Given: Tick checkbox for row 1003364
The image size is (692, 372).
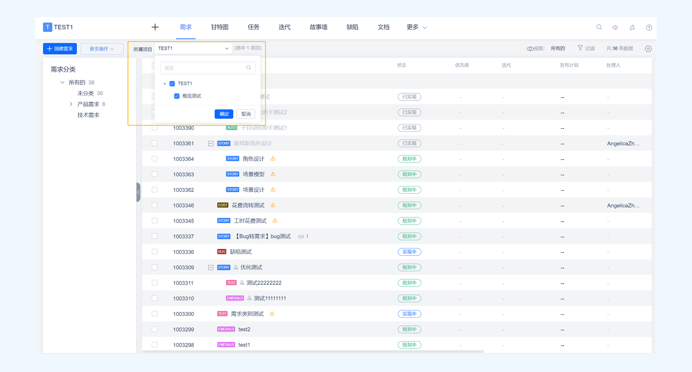Looking at the screenshot, I should (154, 159).
